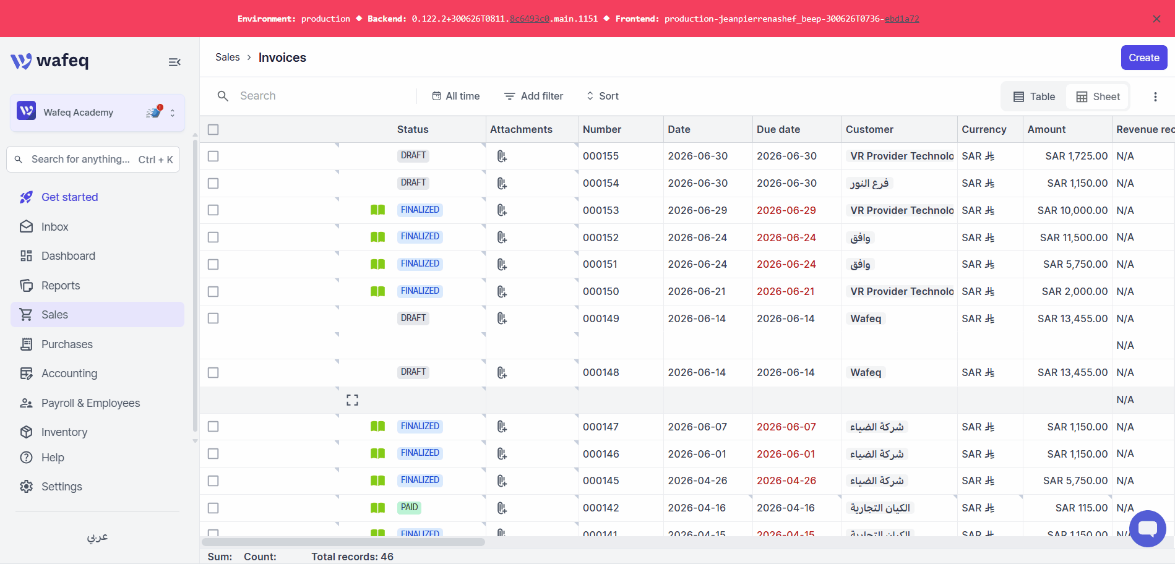Open Purchases in the sidebar
The width and height of the screenshot is (1175, 564).
[x=67, y=344]
